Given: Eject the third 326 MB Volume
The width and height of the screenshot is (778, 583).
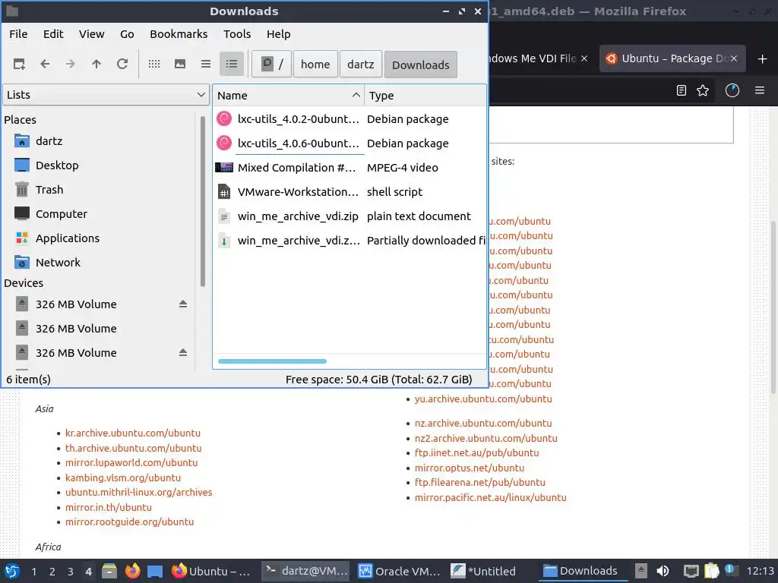Looking at the screenshot, I should coord(183,352).
